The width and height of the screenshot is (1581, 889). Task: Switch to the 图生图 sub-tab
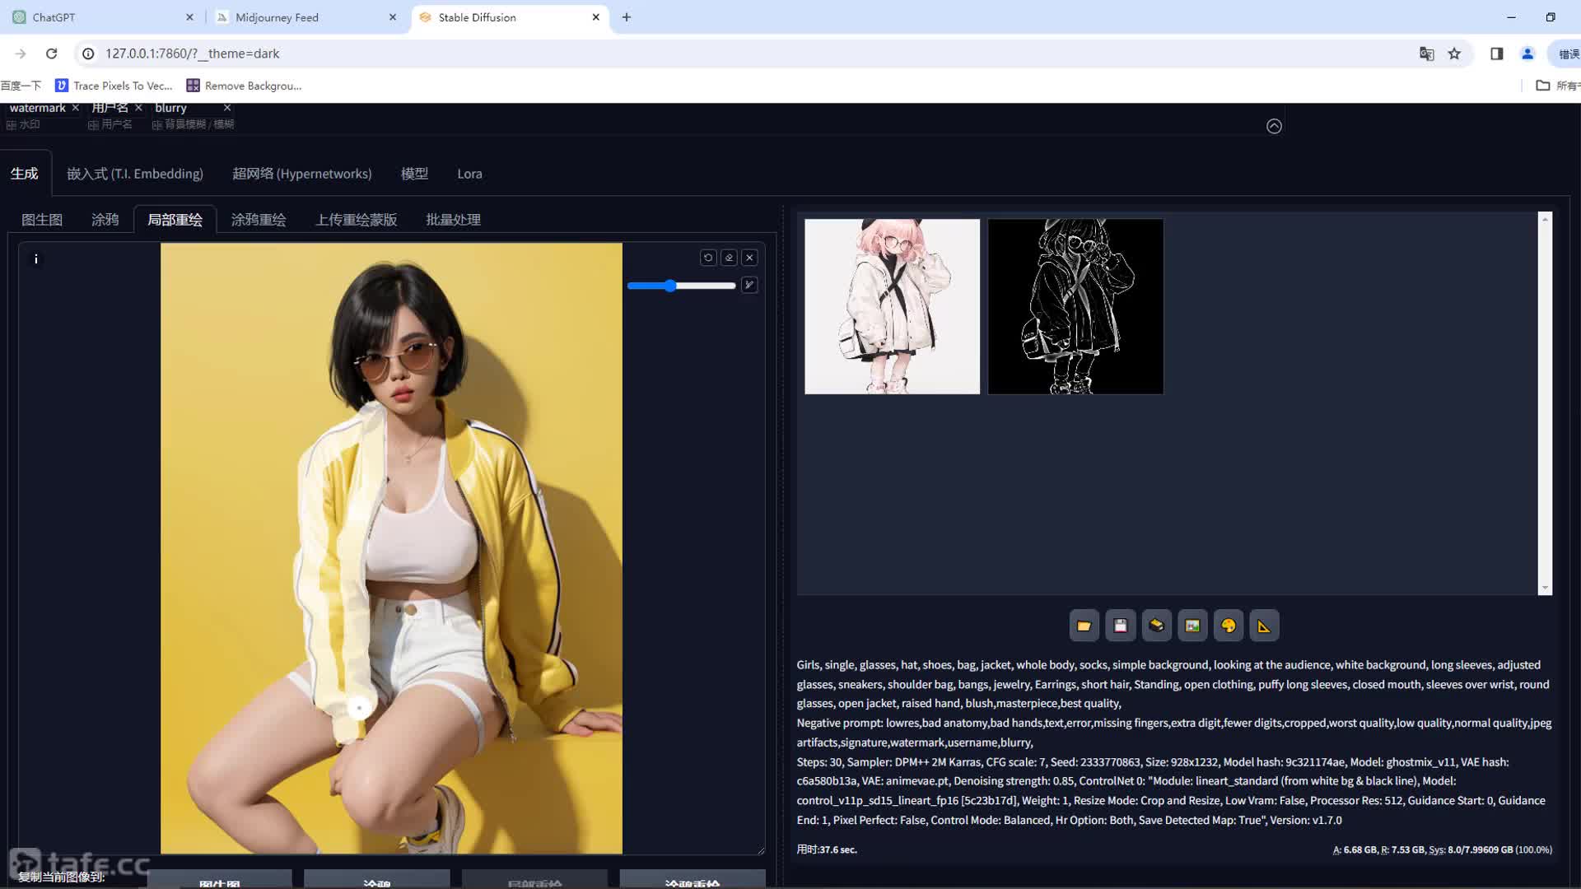click(42, 220)
